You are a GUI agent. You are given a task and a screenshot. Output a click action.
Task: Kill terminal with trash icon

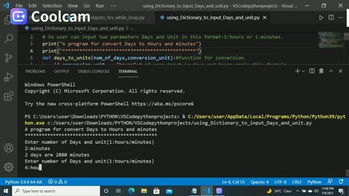(321, 71)
